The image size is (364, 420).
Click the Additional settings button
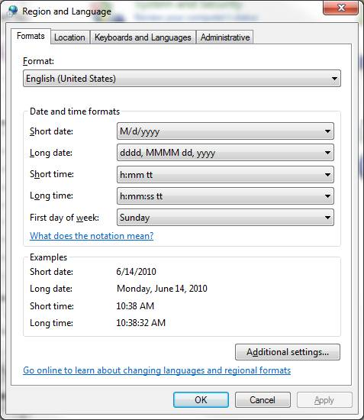288,352
